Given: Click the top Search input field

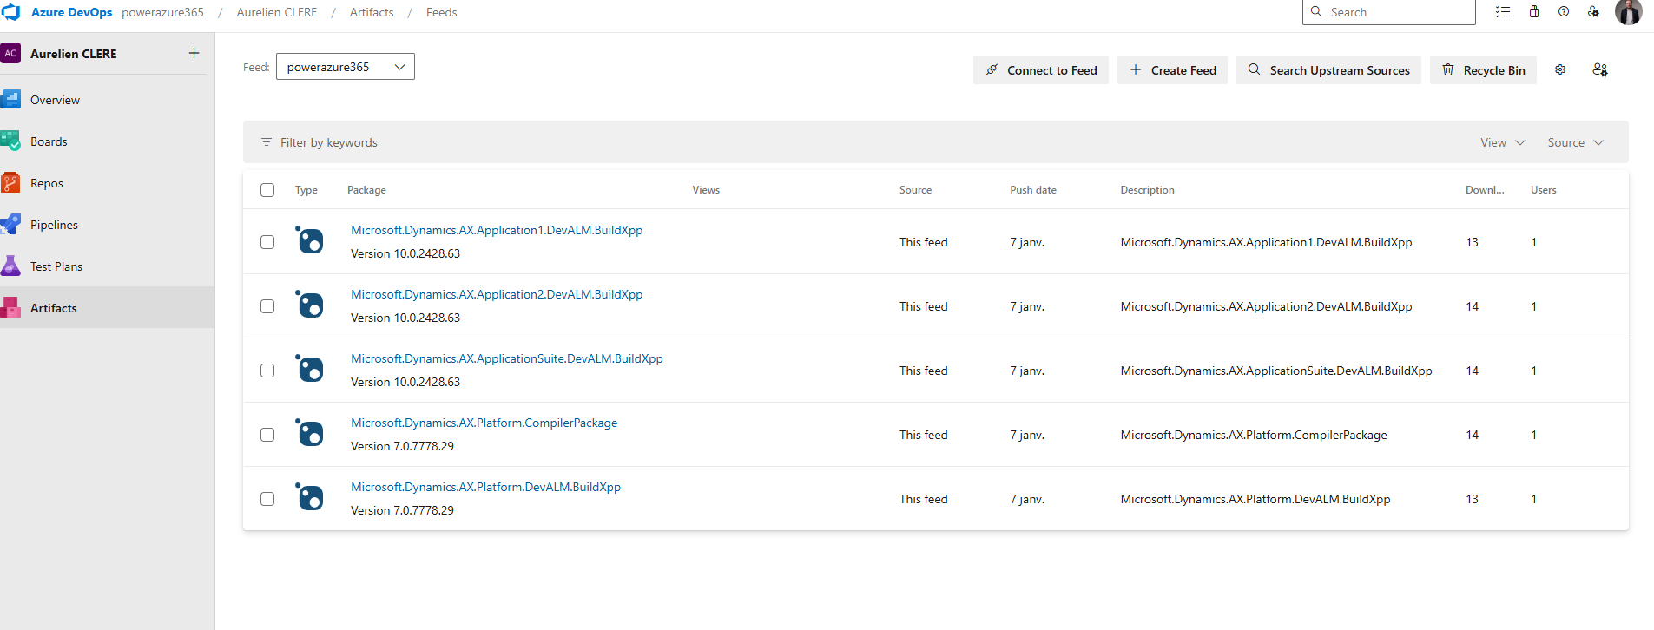Looking at the screenshot, I should click(x=1388, y=12).
